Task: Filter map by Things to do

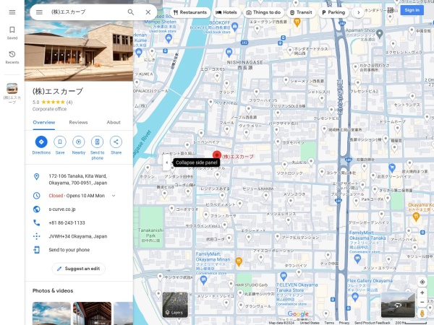Action: click(x=264, y=12)
